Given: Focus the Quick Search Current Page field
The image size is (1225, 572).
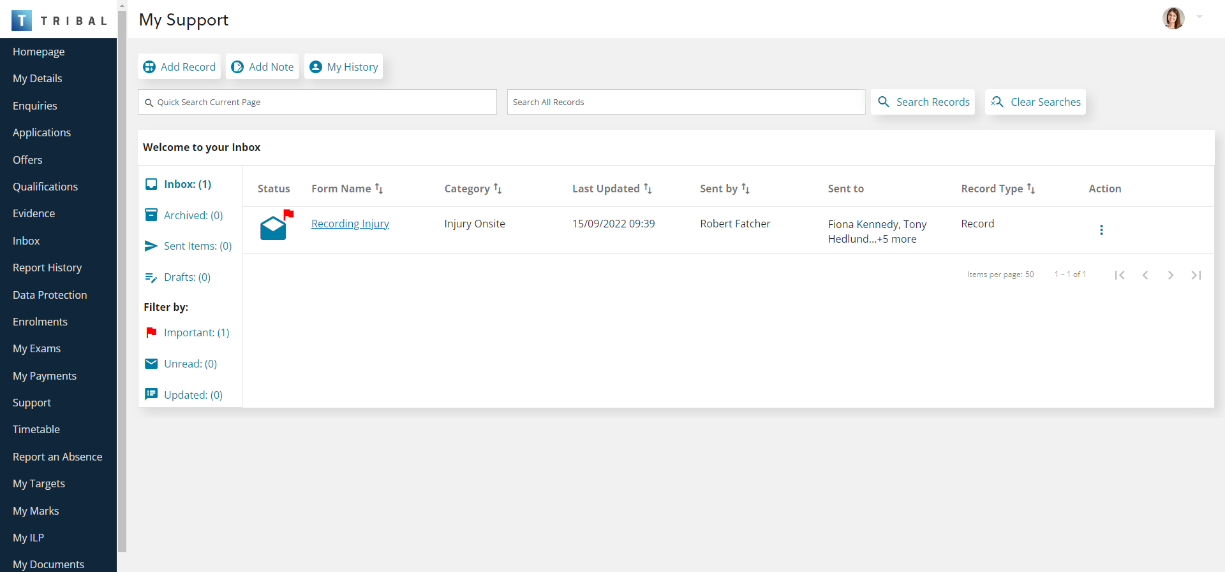Looking at the screenshot, I should tap(317, 102).
